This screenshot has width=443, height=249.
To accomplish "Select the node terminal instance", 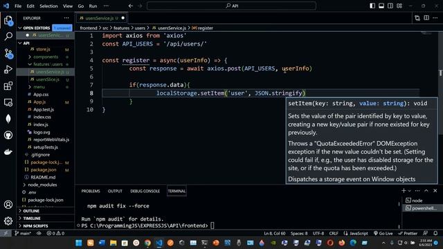I will [x=422, y=201].
